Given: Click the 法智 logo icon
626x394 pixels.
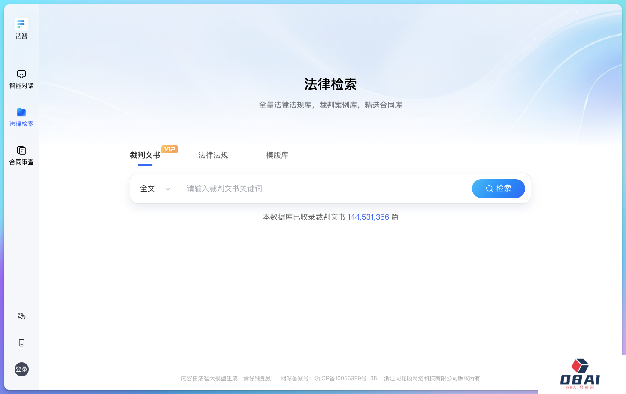Looking at the screenshot, I should pyautogui.click(x=21, y=24).
